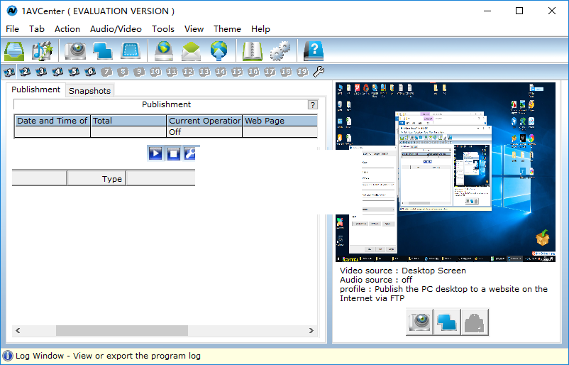Switch to numbered tab 5 icon

[74, 72]
